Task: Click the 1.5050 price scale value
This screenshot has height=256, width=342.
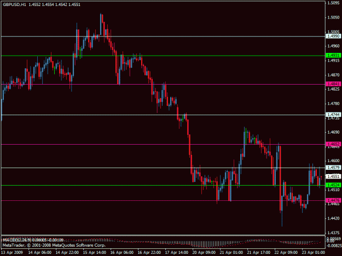Action: [333, 17]
